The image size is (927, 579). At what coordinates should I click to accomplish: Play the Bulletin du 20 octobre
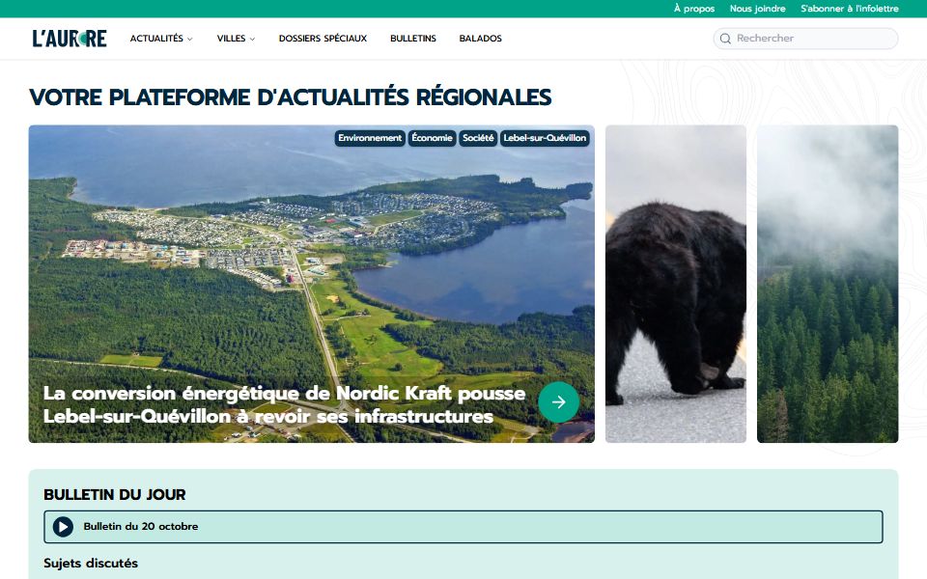point(64,527)
